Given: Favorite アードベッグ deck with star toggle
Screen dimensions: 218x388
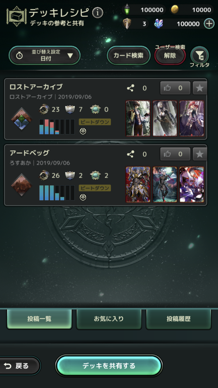Looking at the screenshot, I should (200, 154).
